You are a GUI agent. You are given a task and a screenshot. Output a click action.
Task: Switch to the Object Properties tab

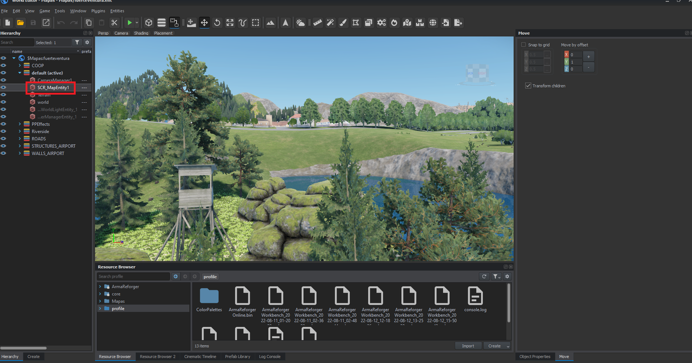click(x=535, y=357)
